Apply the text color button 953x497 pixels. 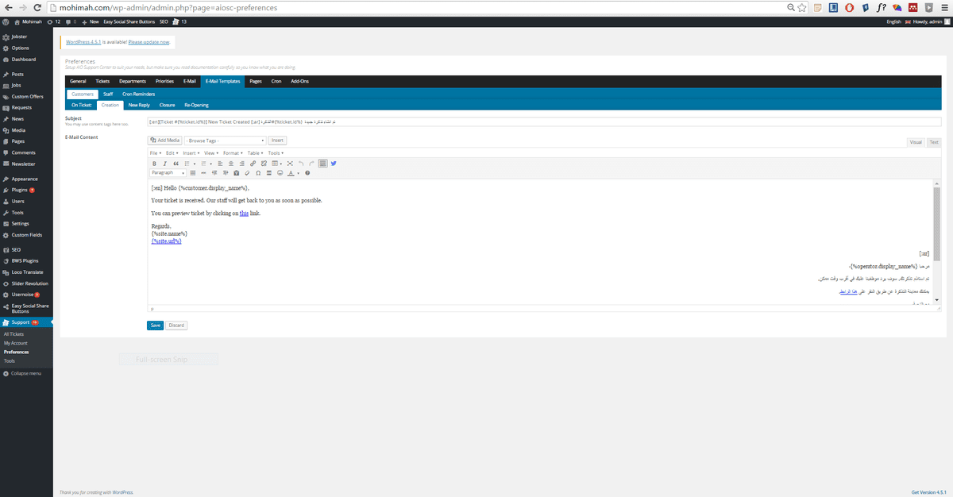point(291,173)
